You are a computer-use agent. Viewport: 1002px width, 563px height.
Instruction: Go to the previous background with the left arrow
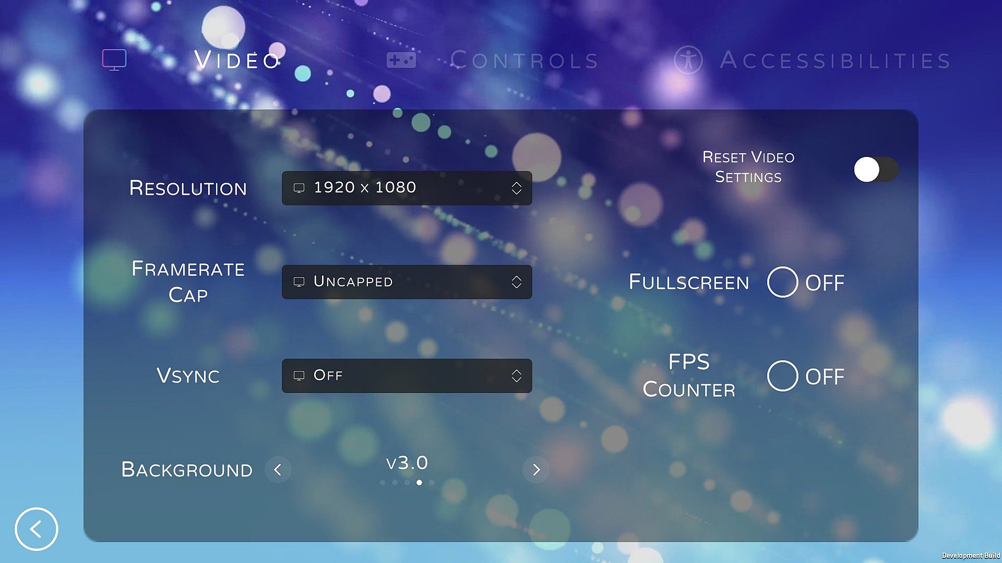(278, 470)
